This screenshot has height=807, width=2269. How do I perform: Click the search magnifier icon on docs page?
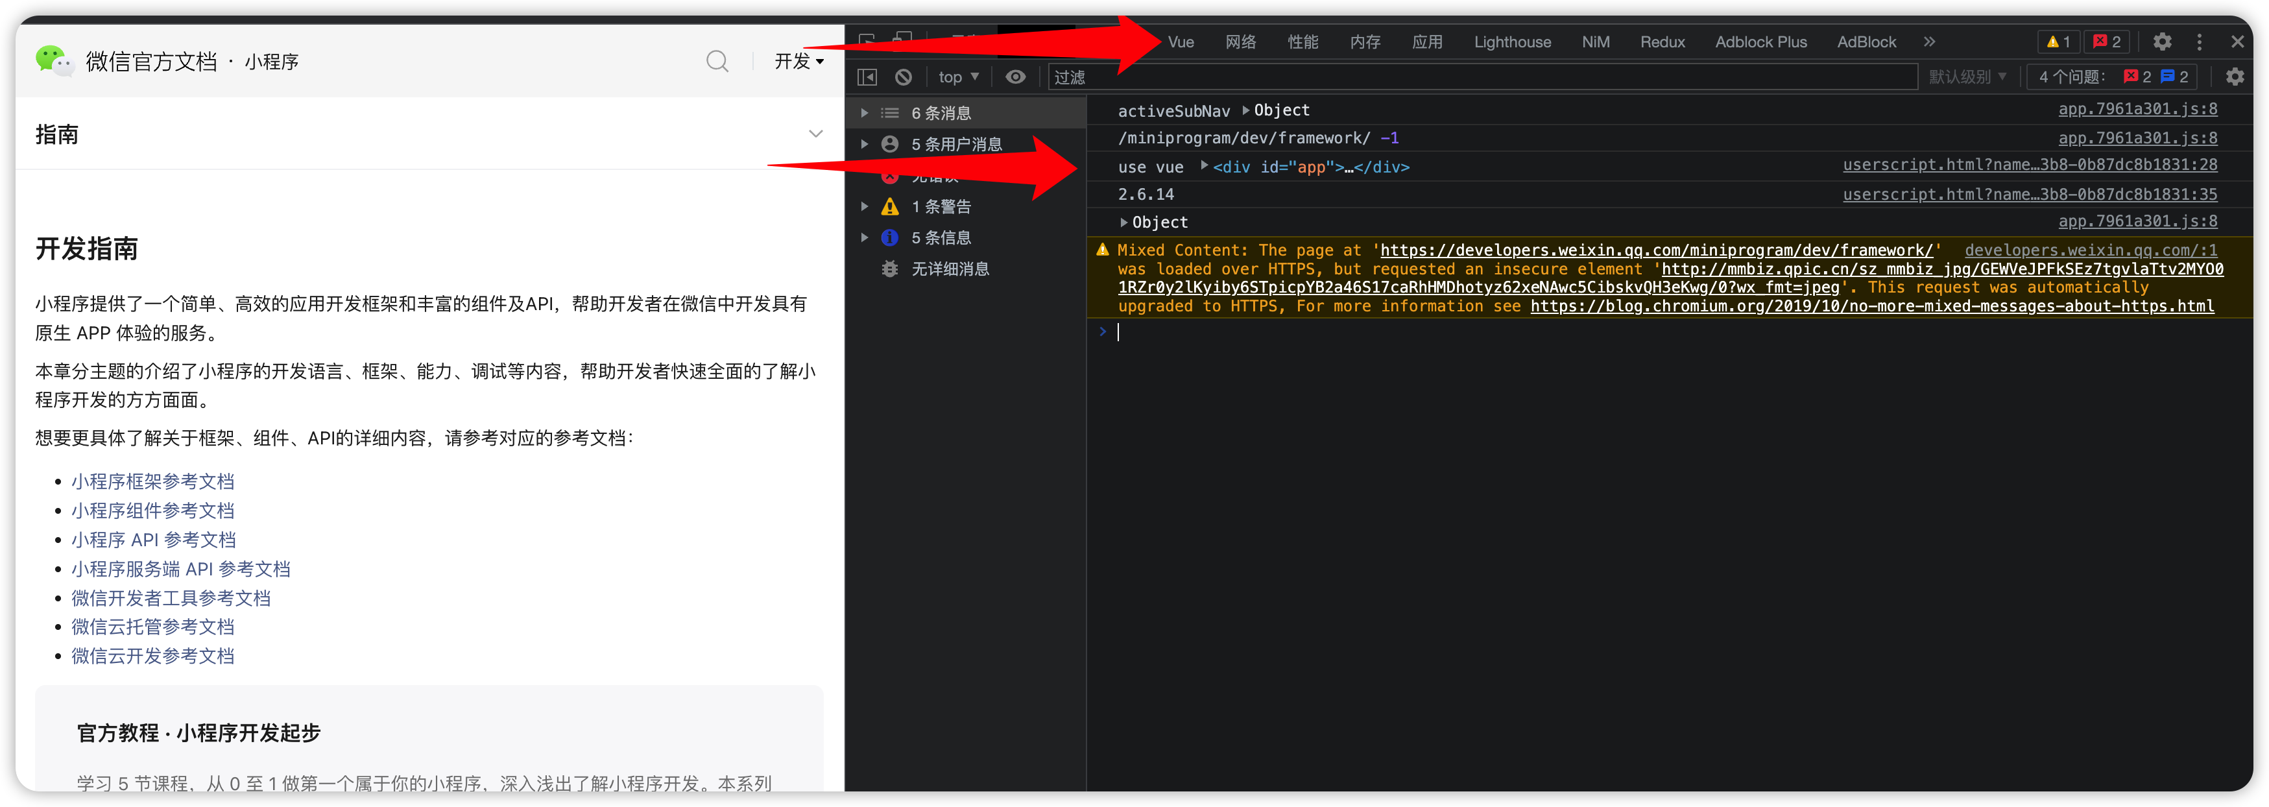[x=717, y=61]
